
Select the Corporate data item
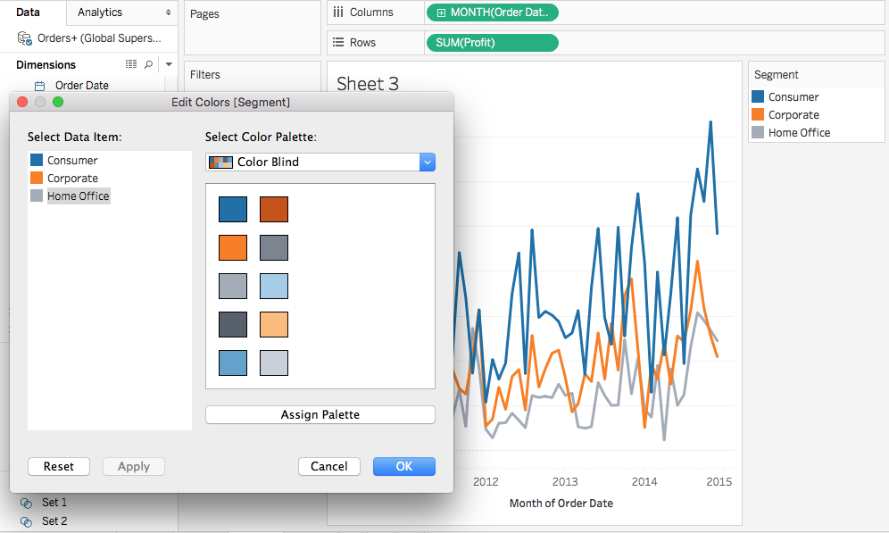[x=72, y=179]
